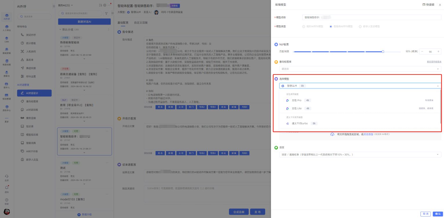The image size is (444, 218).
Task: Open the 通知 bell in left sidebar
Action: [7, 188]
